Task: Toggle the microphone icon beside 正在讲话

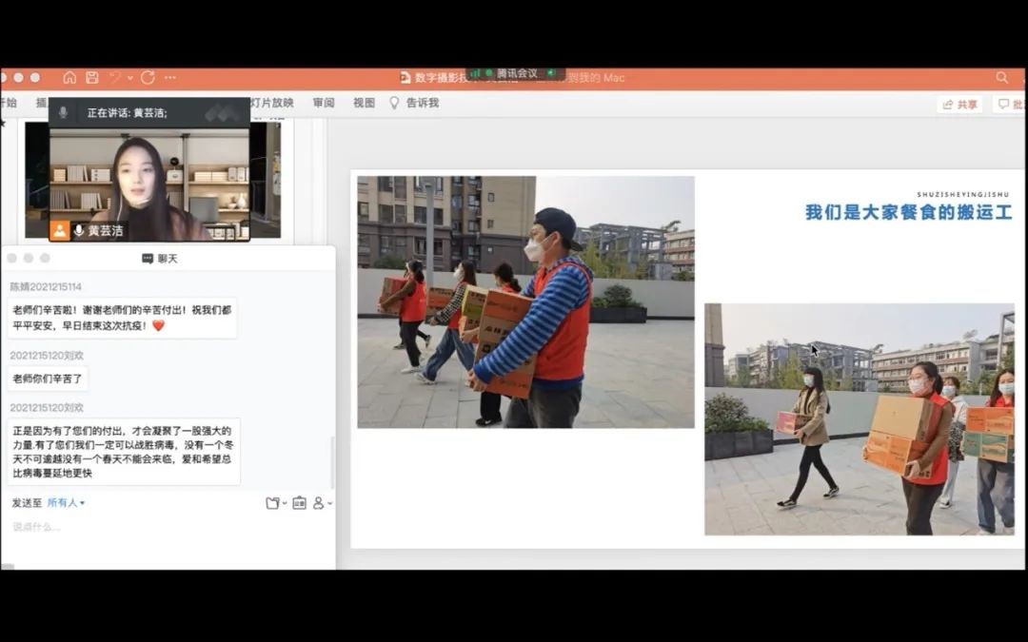Action: coord(64,112)
